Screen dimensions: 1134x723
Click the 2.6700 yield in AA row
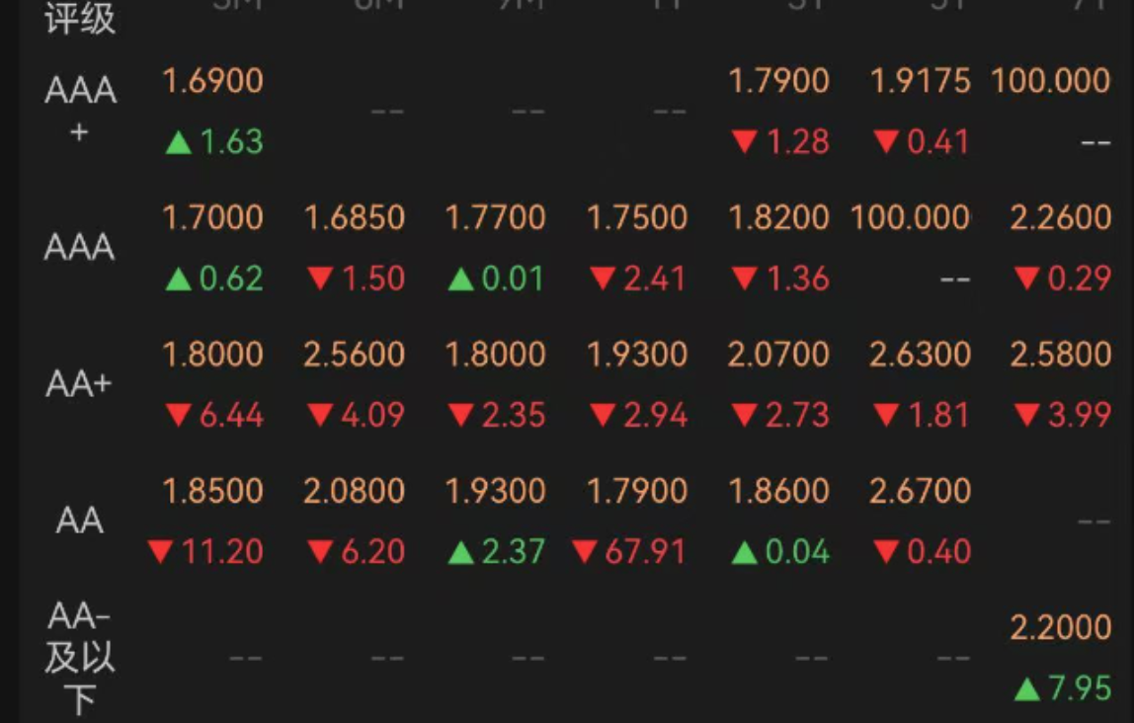(920, 491)
